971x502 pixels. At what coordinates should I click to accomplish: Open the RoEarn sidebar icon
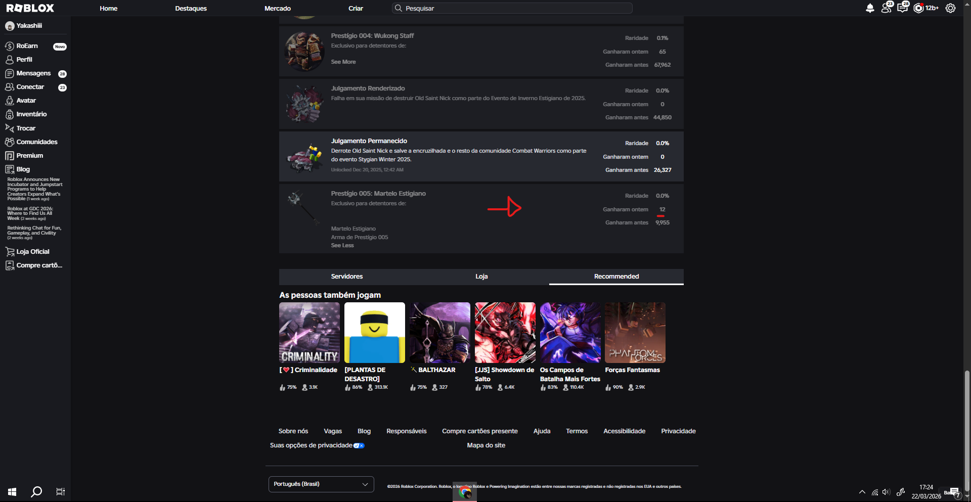pyautogui.click(x=10, y=46)
